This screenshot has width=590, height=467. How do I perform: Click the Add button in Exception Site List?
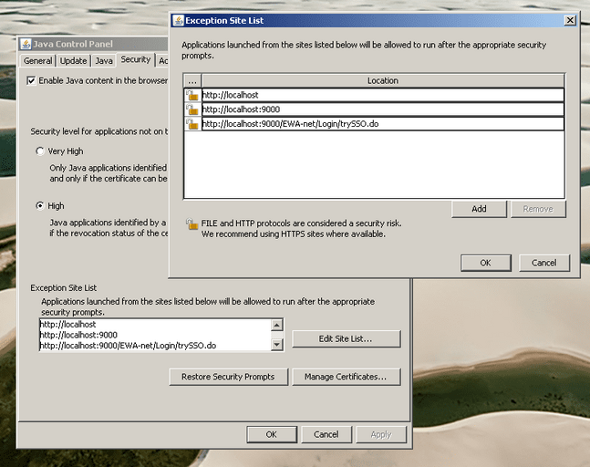[479, 209]
